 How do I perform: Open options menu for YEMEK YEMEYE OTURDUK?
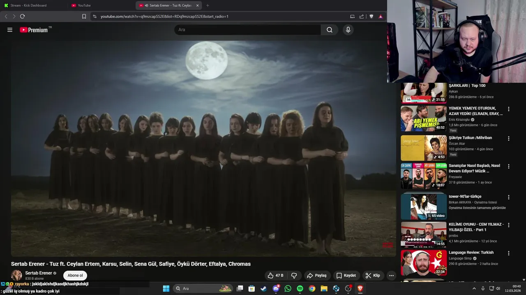[x=509, y=109]
